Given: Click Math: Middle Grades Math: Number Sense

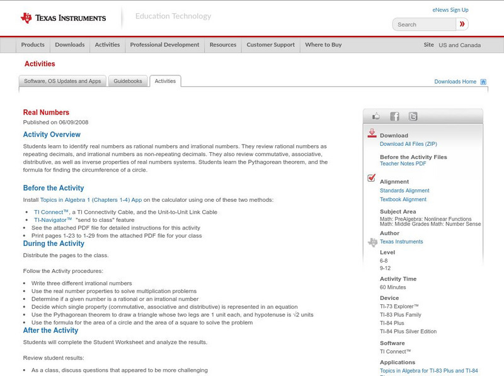Looking at the screenshot, I should click(430, 224).
